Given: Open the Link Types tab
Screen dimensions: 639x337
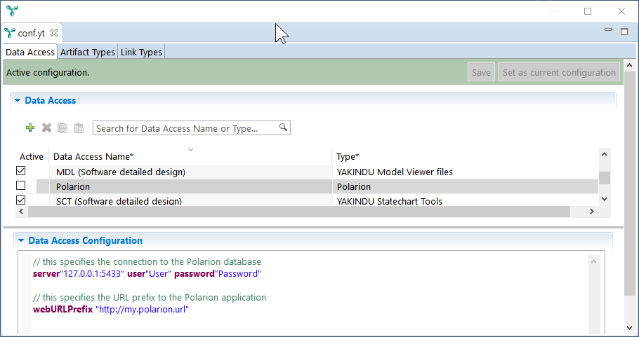Looking at the screenshot, I should coord(141,52).
